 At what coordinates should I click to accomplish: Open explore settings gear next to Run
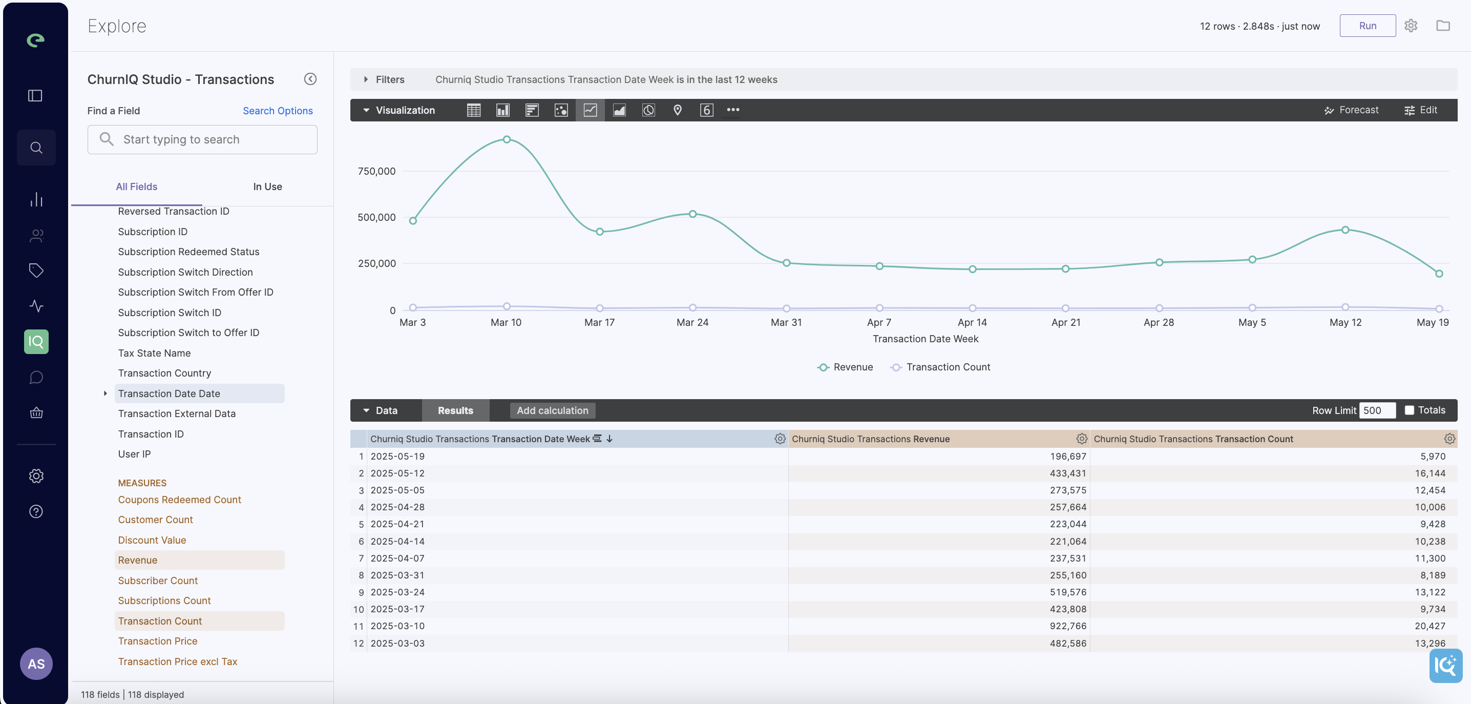click(x=1411, y=26)
